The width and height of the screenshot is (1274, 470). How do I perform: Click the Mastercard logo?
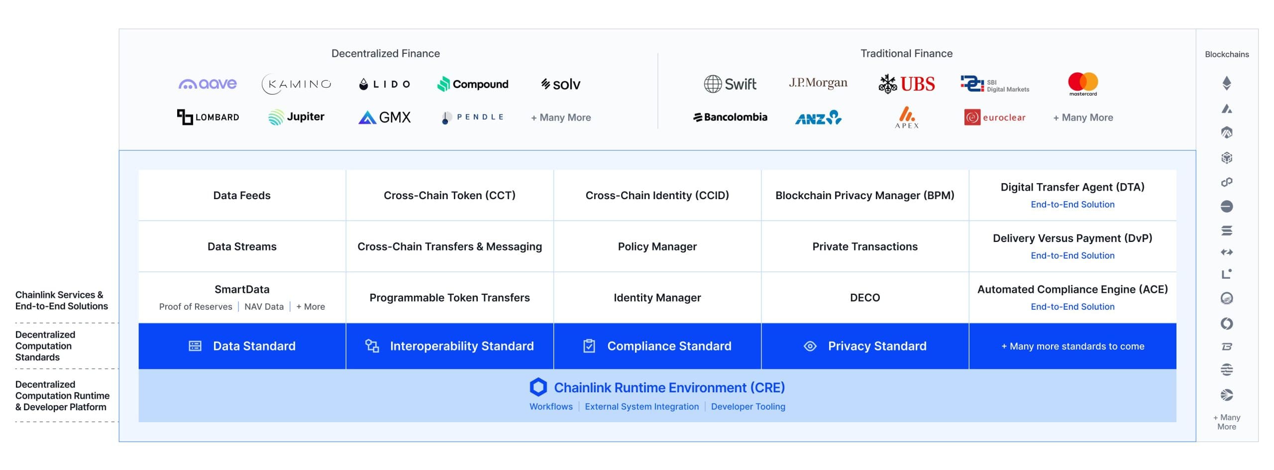tap(1083, 84)
